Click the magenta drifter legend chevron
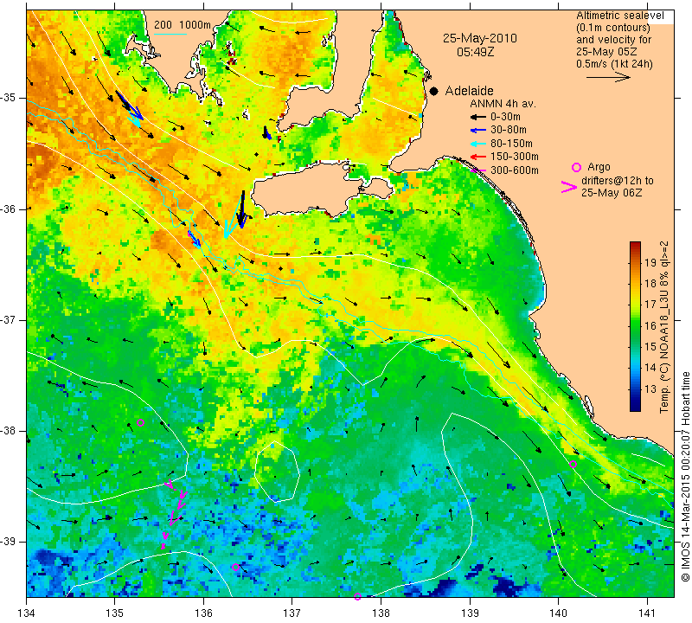The width and height of the screenshot is (692, 623). [x=568, y=187]
